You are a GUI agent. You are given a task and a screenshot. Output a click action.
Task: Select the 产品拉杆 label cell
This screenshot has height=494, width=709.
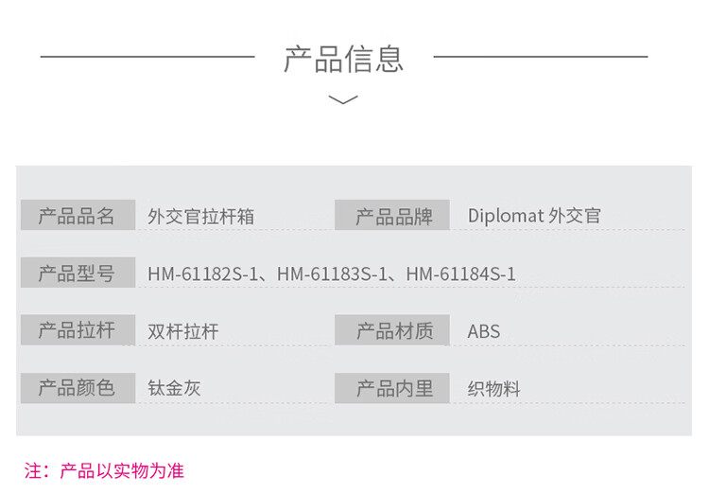pos(77,331)
